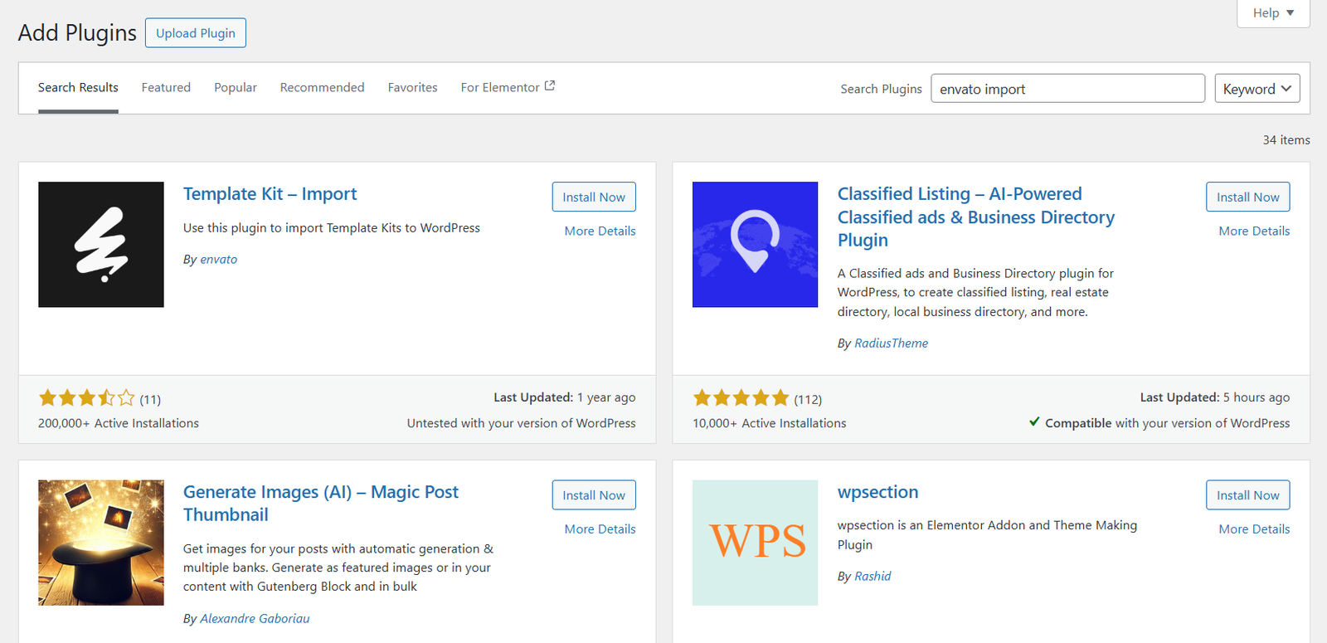This screenshot has width=1327, height=643.
Task: Install the wpsection plugin
Action: [x=1247, y=495]
